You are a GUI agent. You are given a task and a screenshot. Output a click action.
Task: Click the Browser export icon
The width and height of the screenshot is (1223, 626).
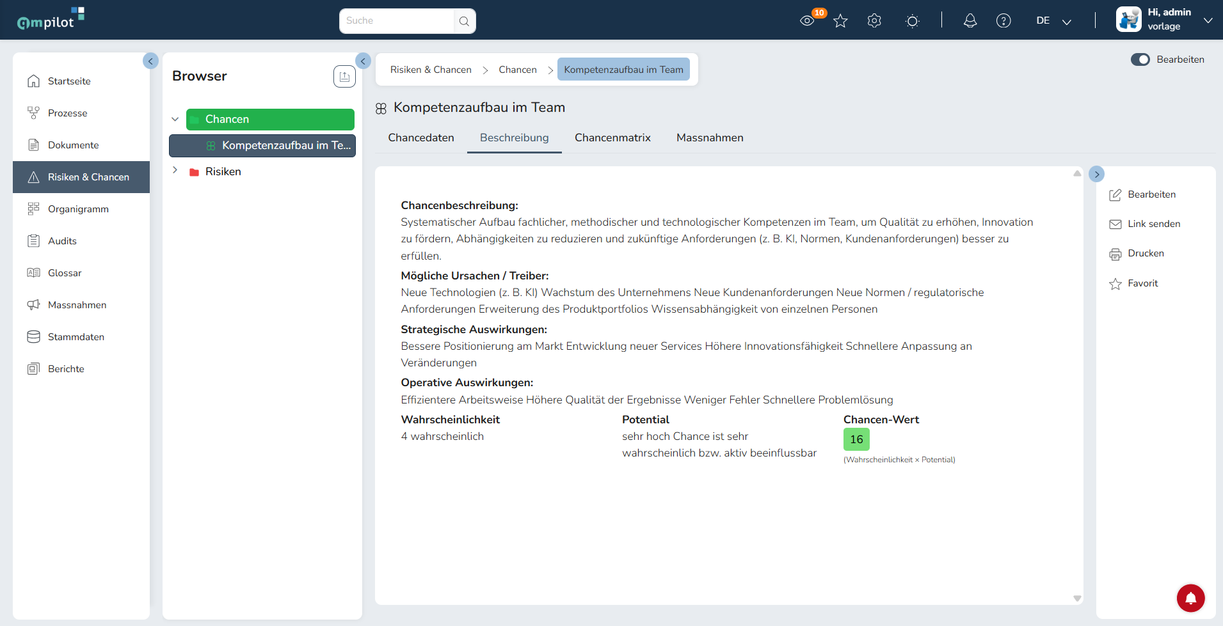[x=344, y=77]
